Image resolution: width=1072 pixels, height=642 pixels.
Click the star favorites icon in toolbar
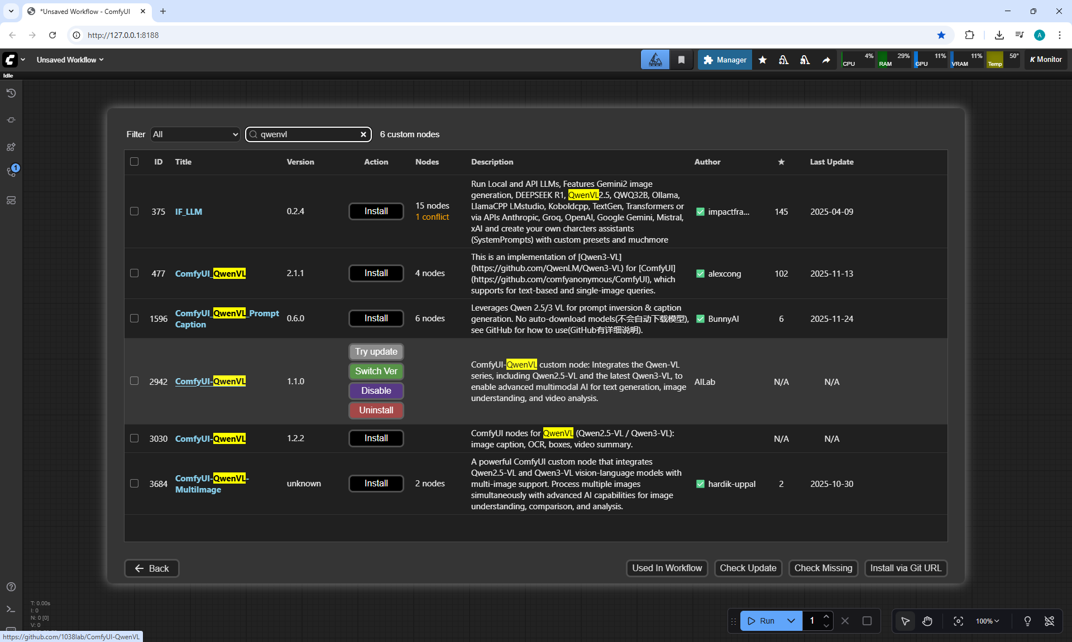763,60
